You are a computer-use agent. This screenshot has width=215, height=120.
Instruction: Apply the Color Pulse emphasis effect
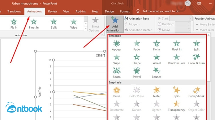tap(137, 92)
